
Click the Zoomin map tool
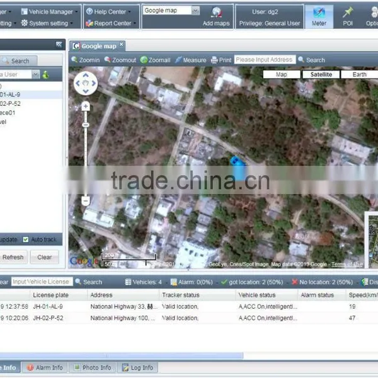click(x=85, y=60)
